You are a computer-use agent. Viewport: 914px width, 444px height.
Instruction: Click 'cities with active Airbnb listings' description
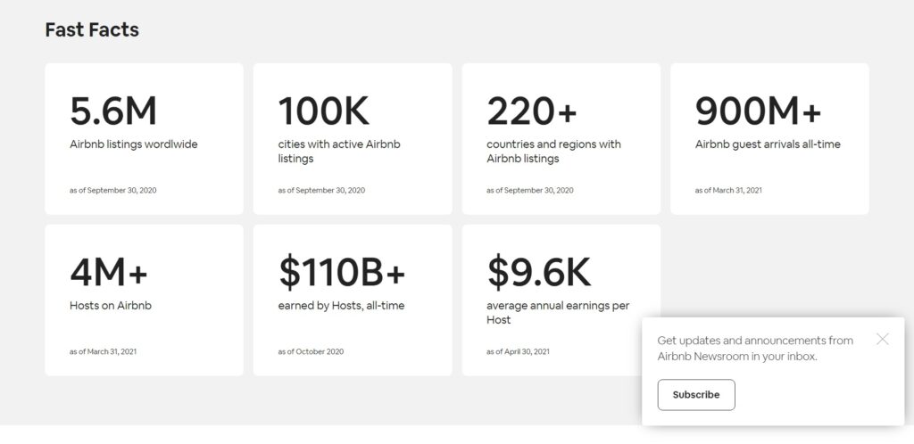339,152
